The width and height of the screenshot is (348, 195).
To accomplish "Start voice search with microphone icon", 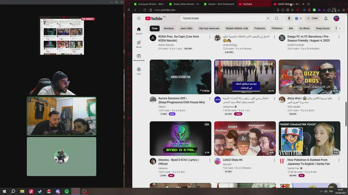I will click(289, 18).
